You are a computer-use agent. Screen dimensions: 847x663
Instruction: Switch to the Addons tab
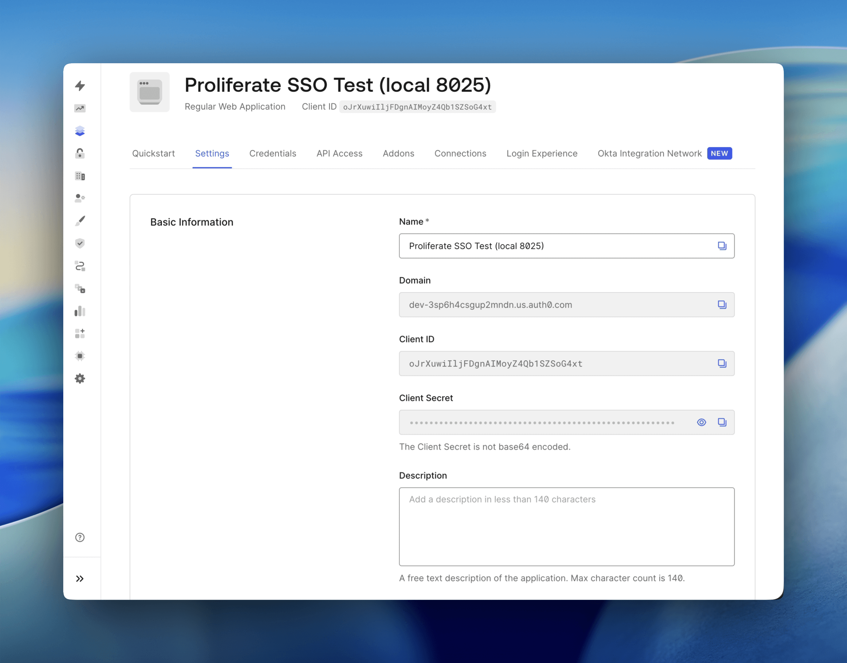(x=398, y=153)
